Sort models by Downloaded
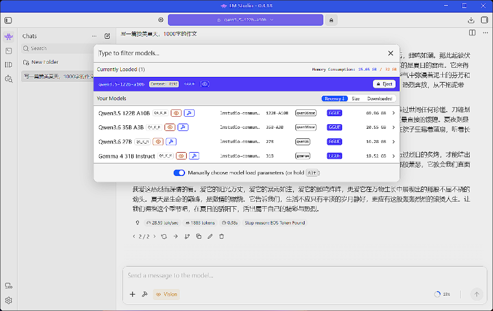This screenshot has width=493, height=311. coord(380,99)
